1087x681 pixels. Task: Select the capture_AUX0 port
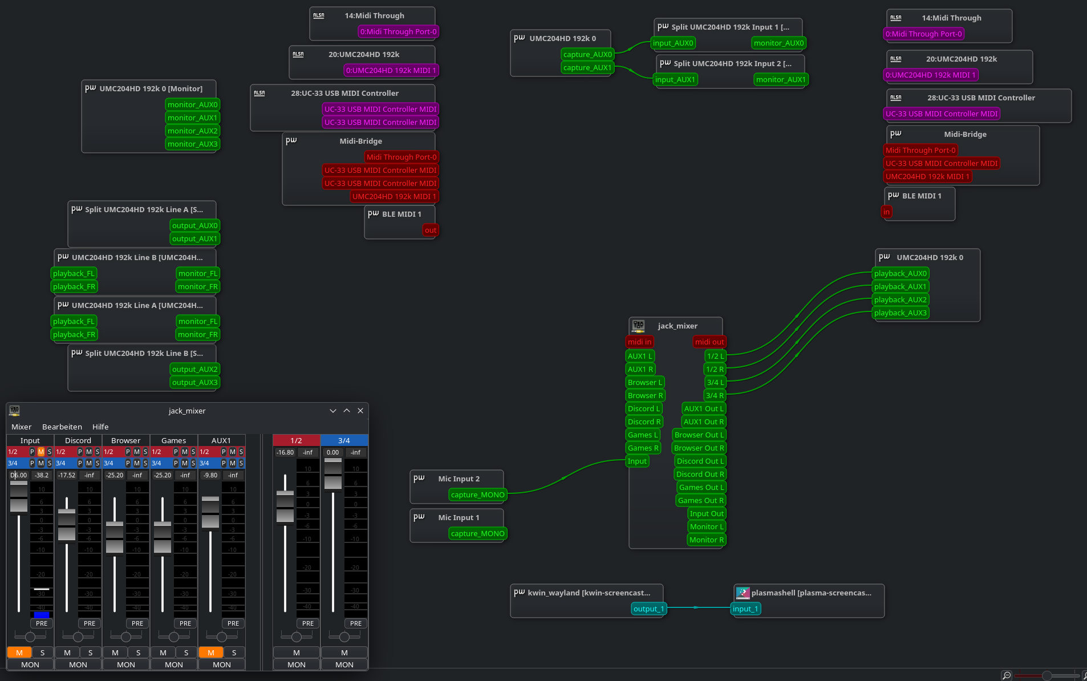tap(587, 54)
